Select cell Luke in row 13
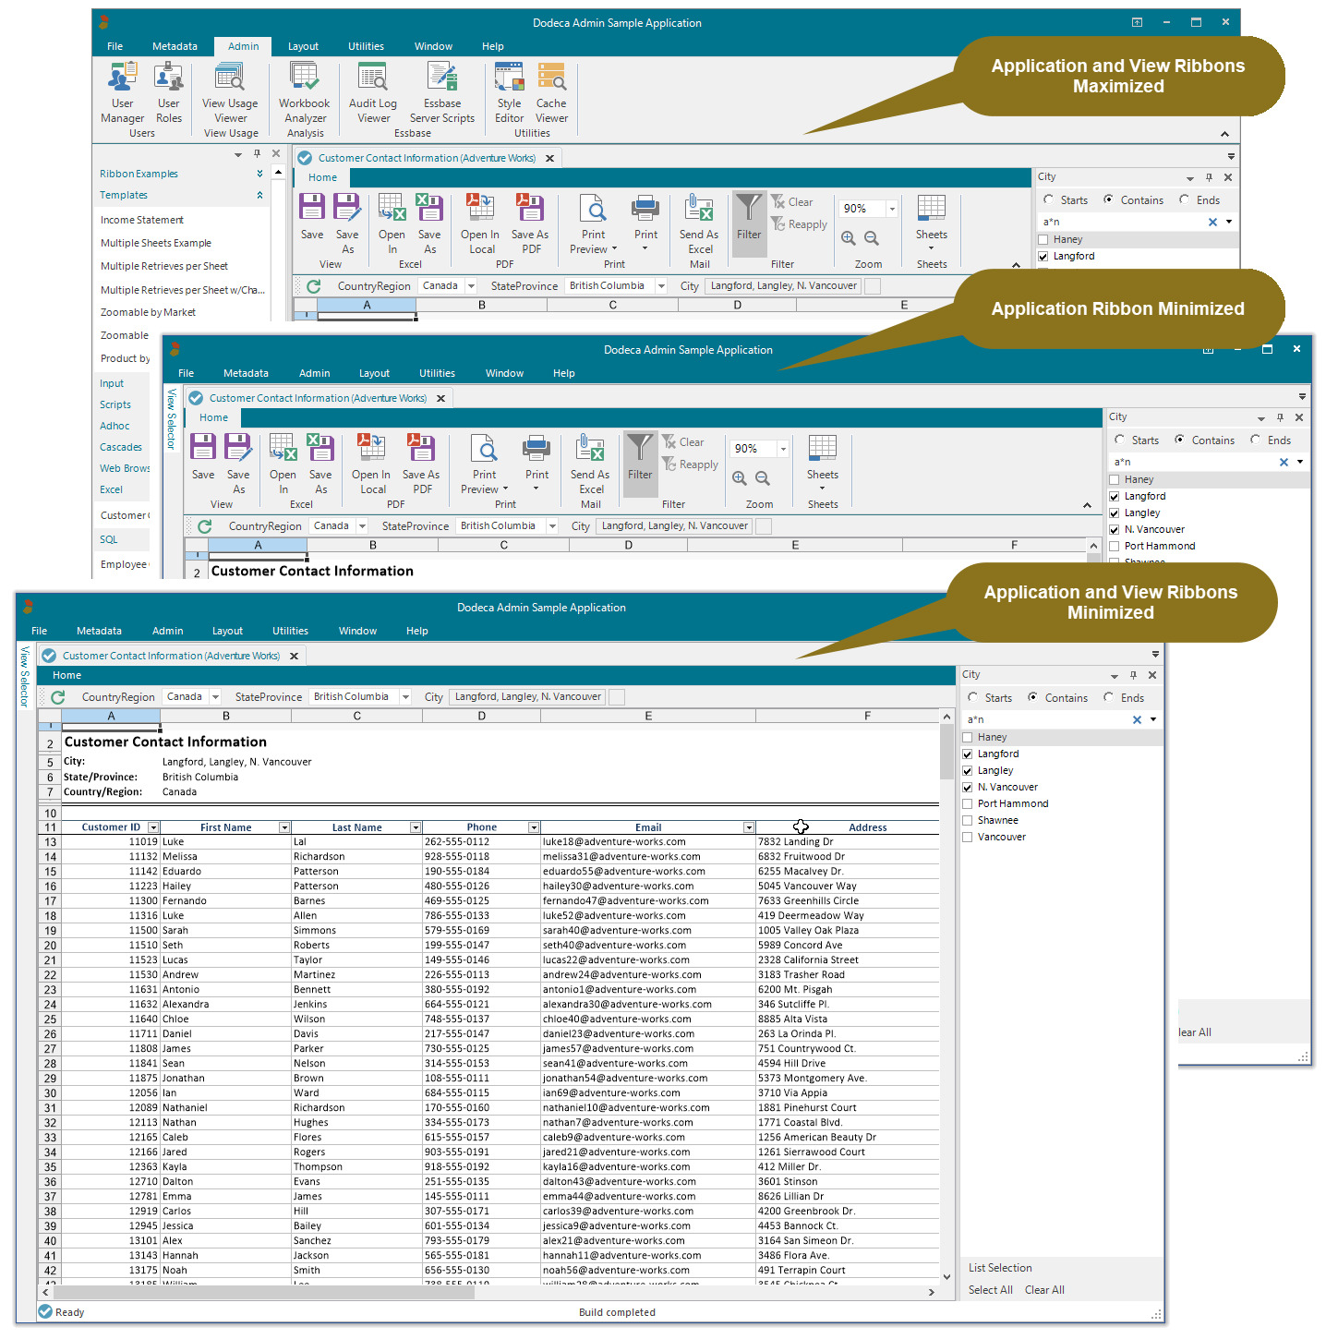The width and height of the screenshot is (1338, 1339). tap(225, 841)
